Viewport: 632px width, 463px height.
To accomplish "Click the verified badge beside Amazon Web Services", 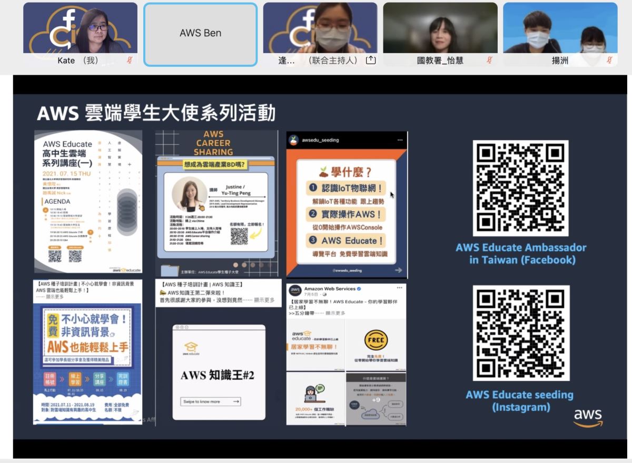I will coord(360,289).
